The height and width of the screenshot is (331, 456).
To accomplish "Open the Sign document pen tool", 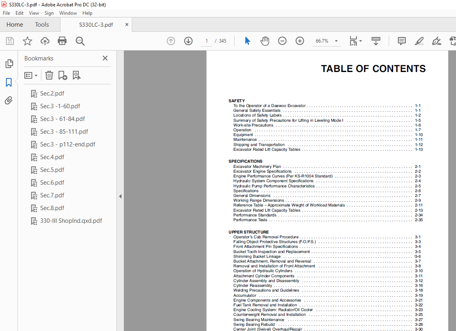I will click(436, 41).
